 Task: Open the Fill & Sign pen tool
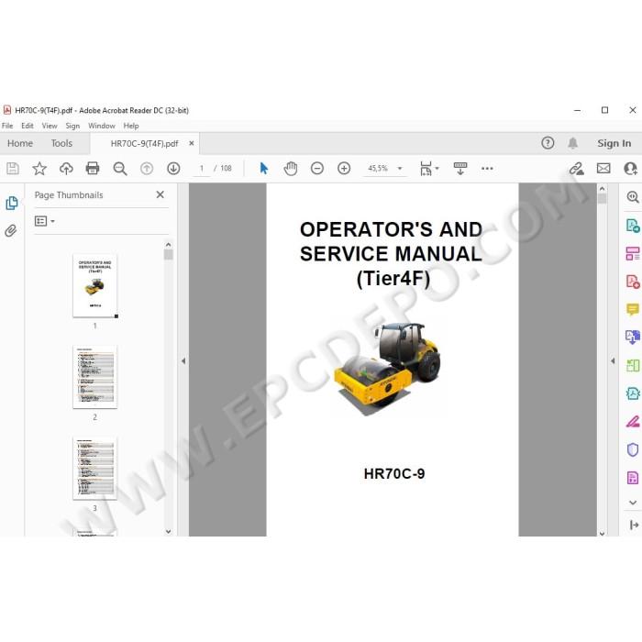633,421
